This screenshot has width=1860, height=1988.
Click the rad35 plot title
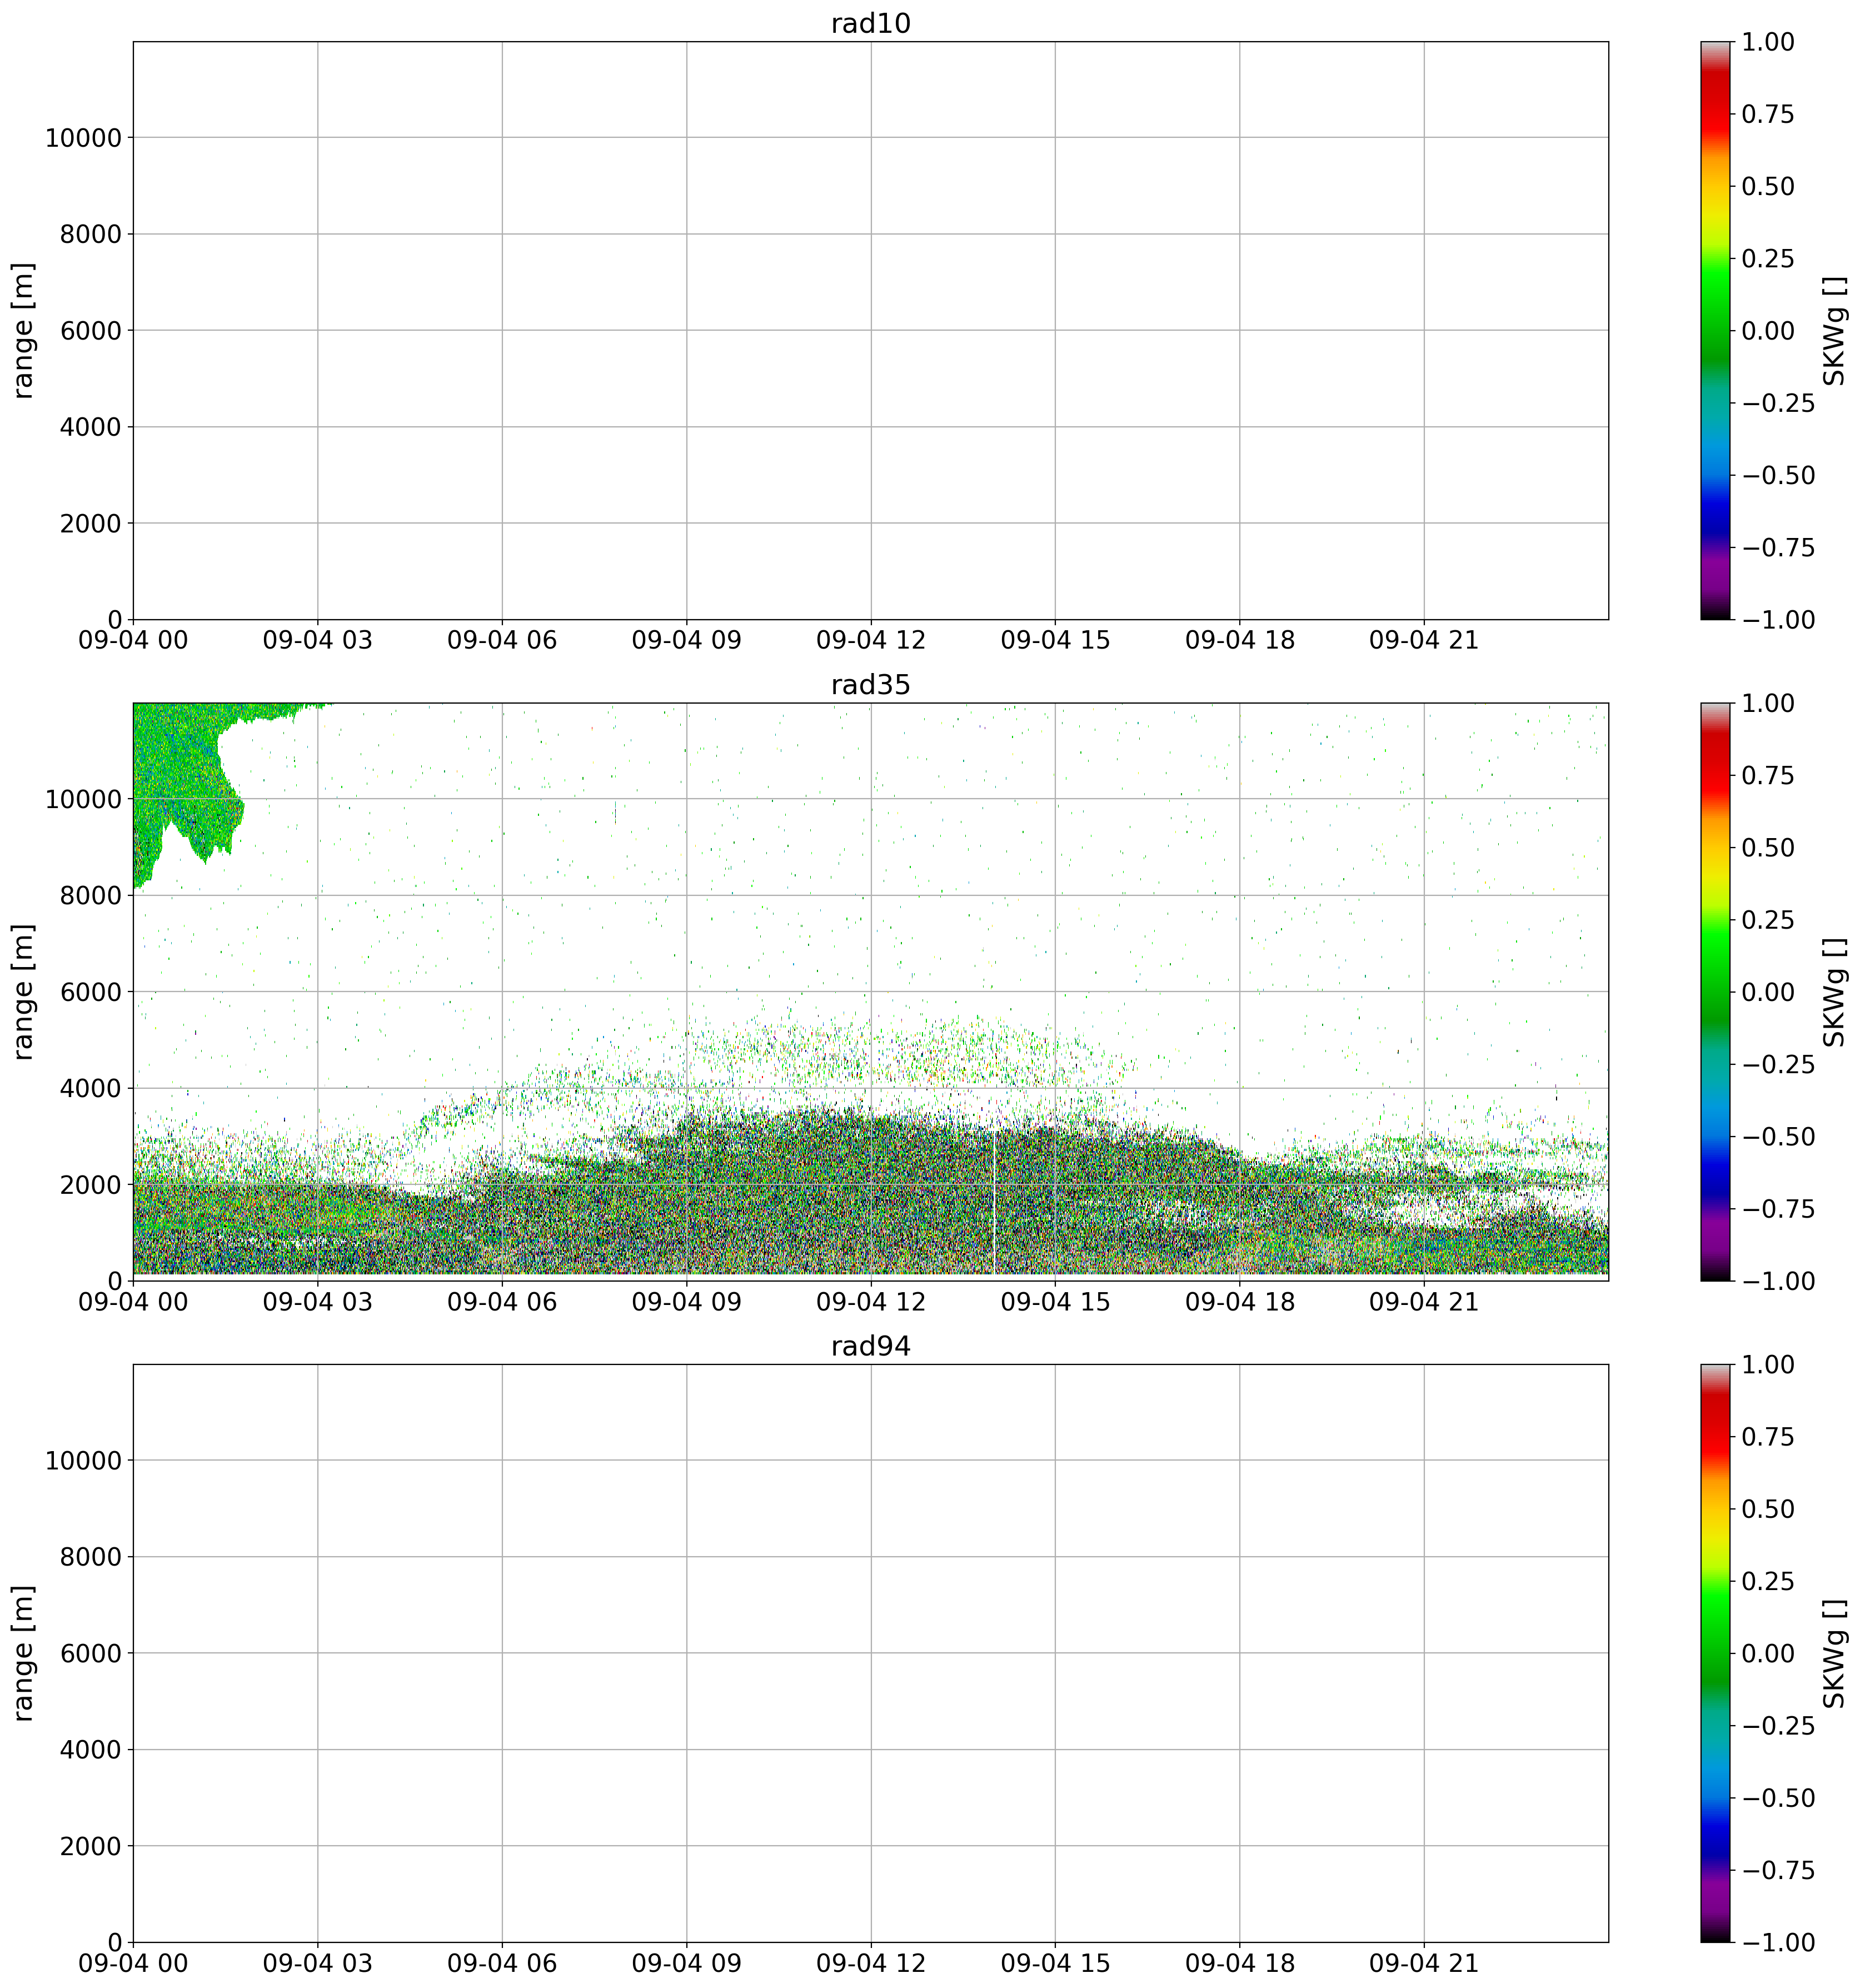pos(870,685)
